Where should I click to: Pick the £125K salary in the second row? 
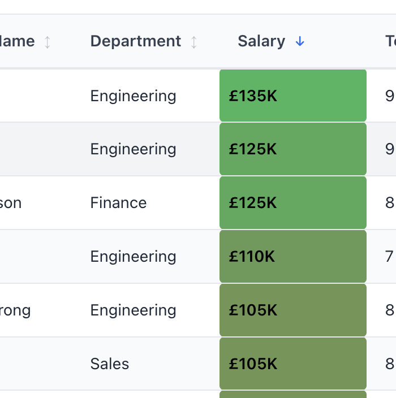pos(293,149)
